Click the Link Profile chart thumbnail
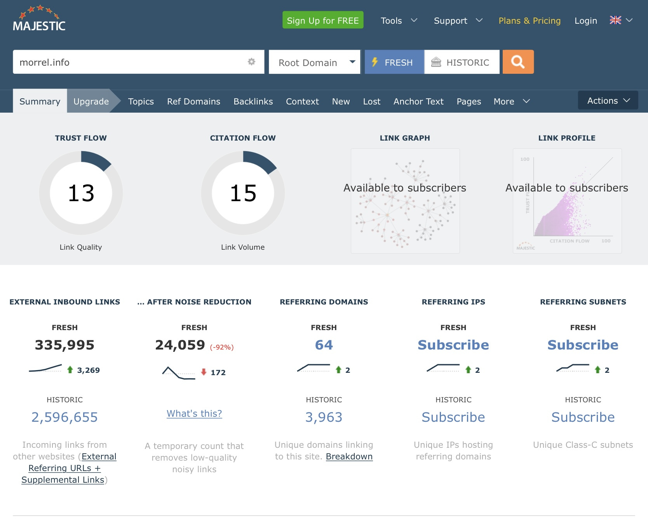Image resolution: width=648 pixels, height=520 pixels. (x=567, y=201)
